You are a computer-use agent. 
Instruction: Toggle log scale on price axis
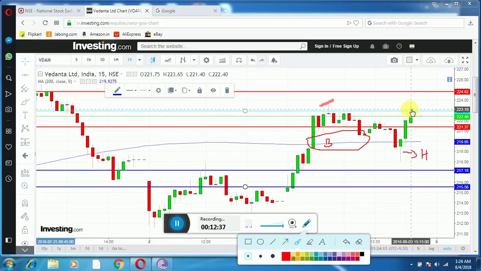[x=431, y=248]
